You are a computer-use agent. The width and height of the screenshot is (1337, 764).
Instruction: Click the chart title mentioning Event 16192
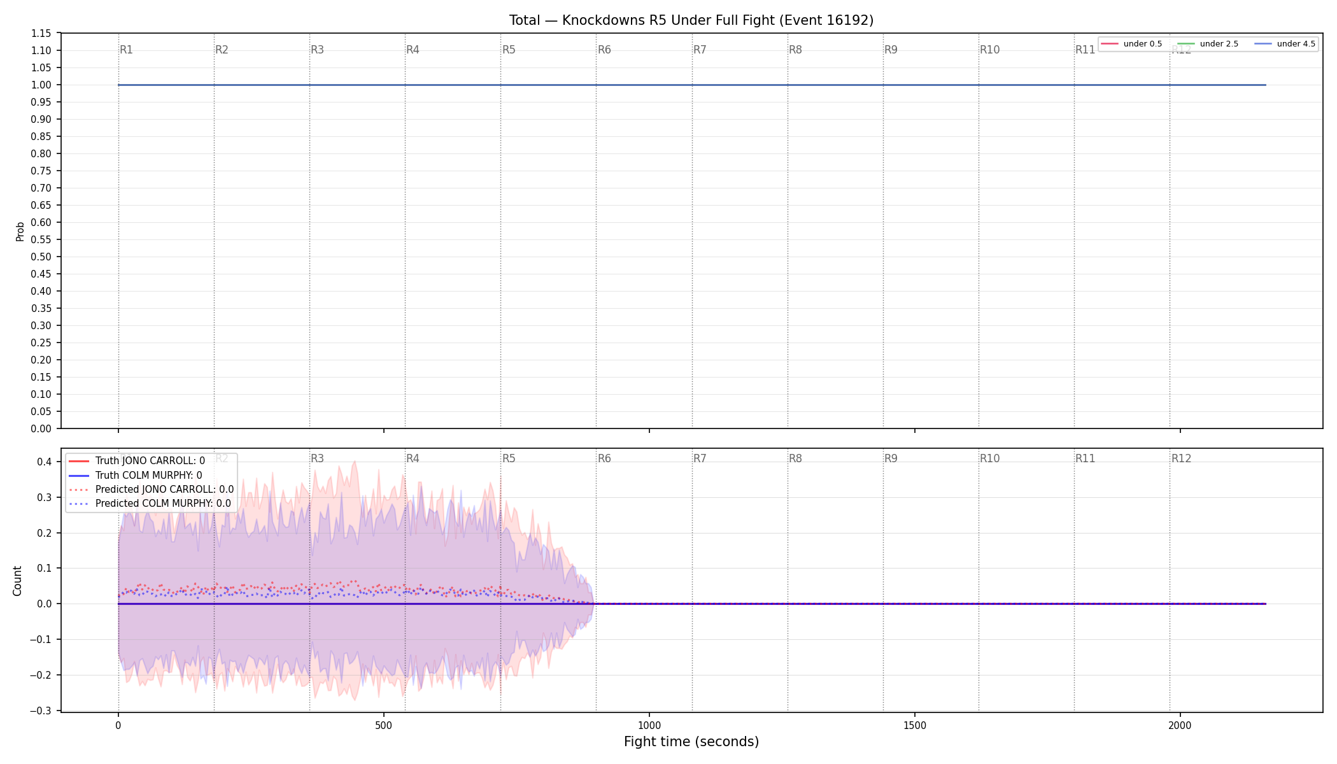(x=691, y=20)
